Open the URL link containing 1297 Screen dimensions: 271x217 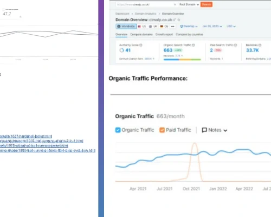(x=42, y=141)
